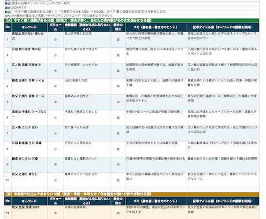The height and width of the screenshot is (219, 266).
Task: Click '記事タイトル案' header in section A
Action: (223, 27)
